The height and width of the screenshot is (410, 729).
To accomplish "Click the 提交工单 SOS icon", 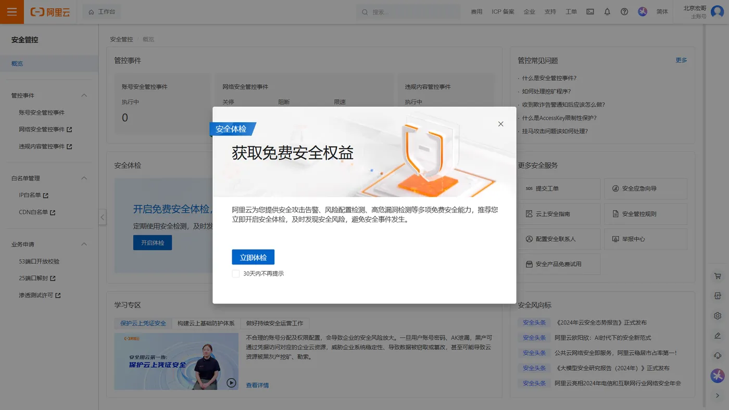I will coord(529,188).
